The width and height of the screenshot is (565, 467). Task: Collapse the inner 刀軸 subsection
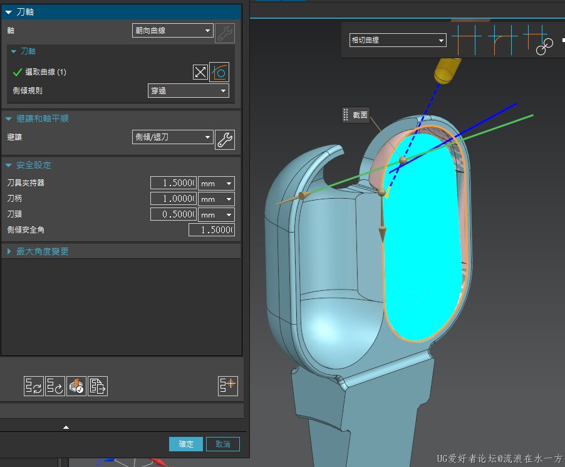click(14, 51)
